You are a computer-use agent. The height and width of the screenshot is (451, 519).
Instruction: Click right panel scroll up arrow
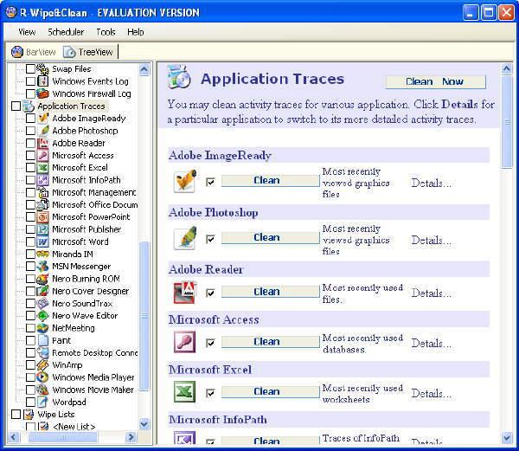click(x=507, y=68)
